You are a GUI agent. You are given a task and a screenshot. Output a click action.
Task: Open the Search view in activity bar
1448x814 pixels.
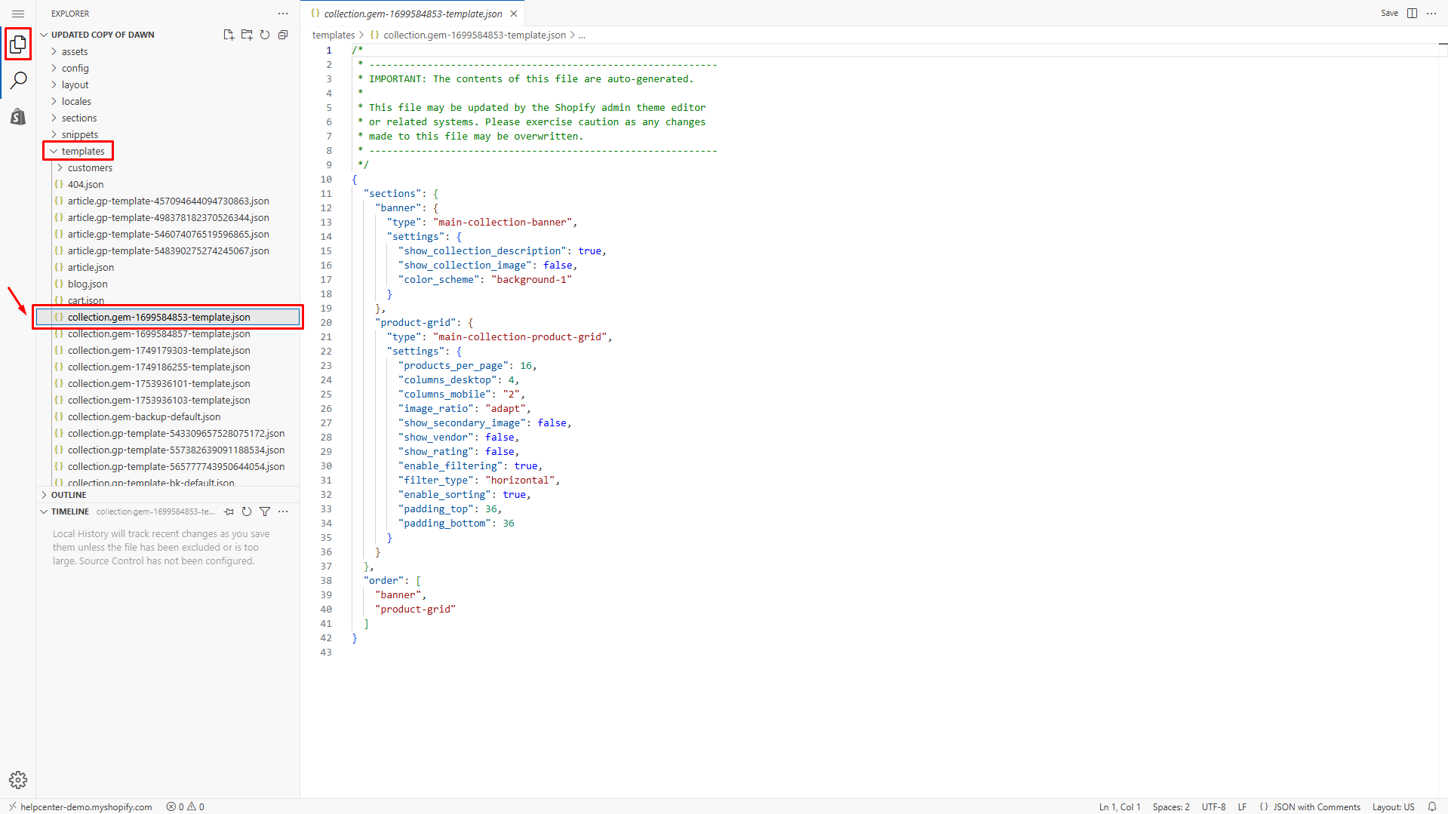click(x=18, y=80)
